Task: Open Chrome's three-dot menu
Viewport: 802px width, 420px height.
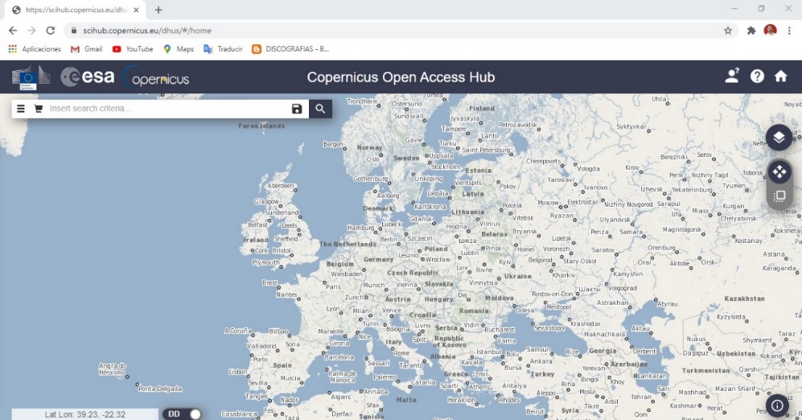Action: click(x=790, y=31)
